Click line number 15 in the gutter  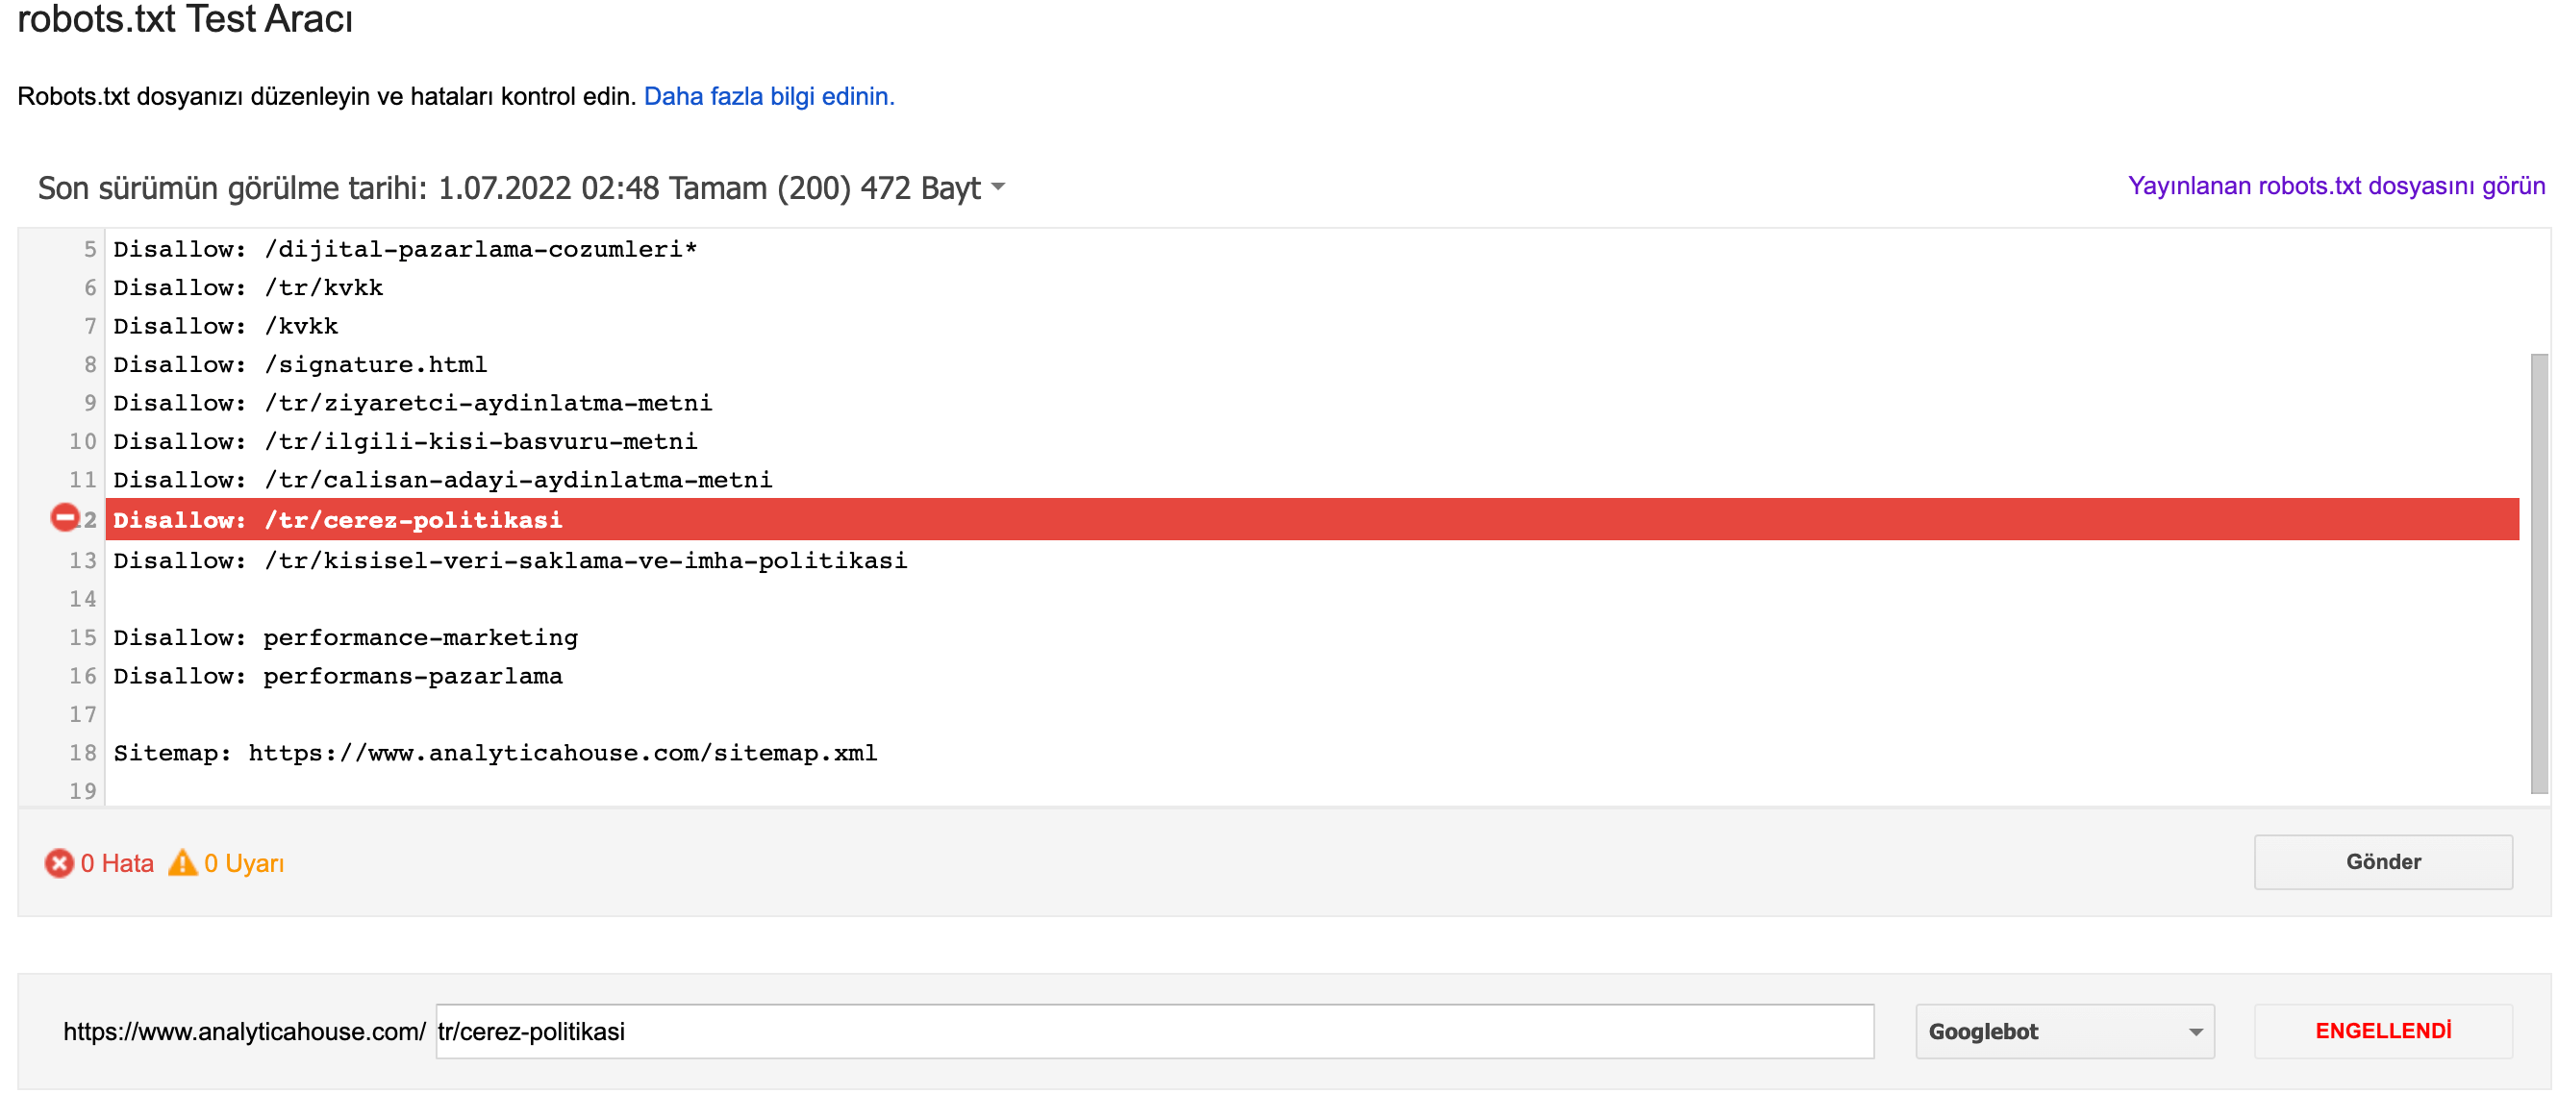(x=83, y=637)
